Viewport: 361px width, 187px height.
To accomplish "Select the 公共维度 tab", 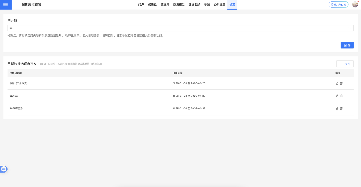I will (x=219, y=5).
